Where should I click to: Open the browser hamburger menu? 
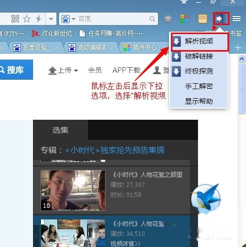236,19
